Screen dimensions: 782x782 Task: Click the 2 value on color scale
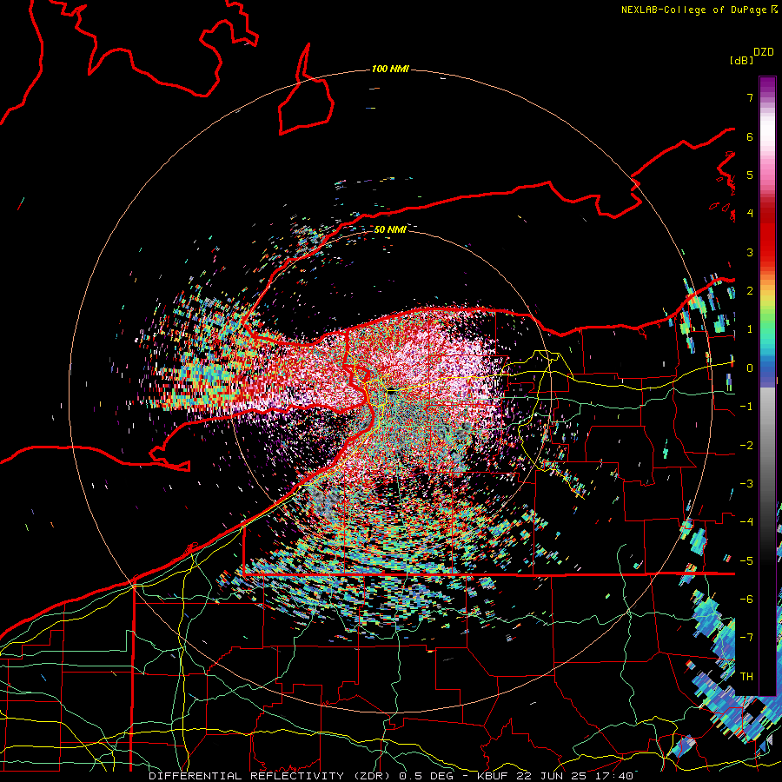[x=750, y=291]
